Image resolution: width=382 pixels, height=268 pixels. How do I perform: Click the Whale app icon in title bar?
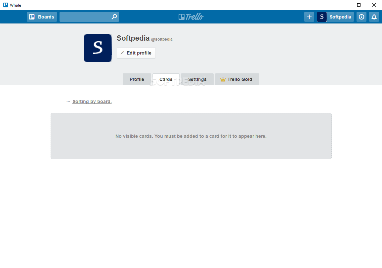click(6, 5)
